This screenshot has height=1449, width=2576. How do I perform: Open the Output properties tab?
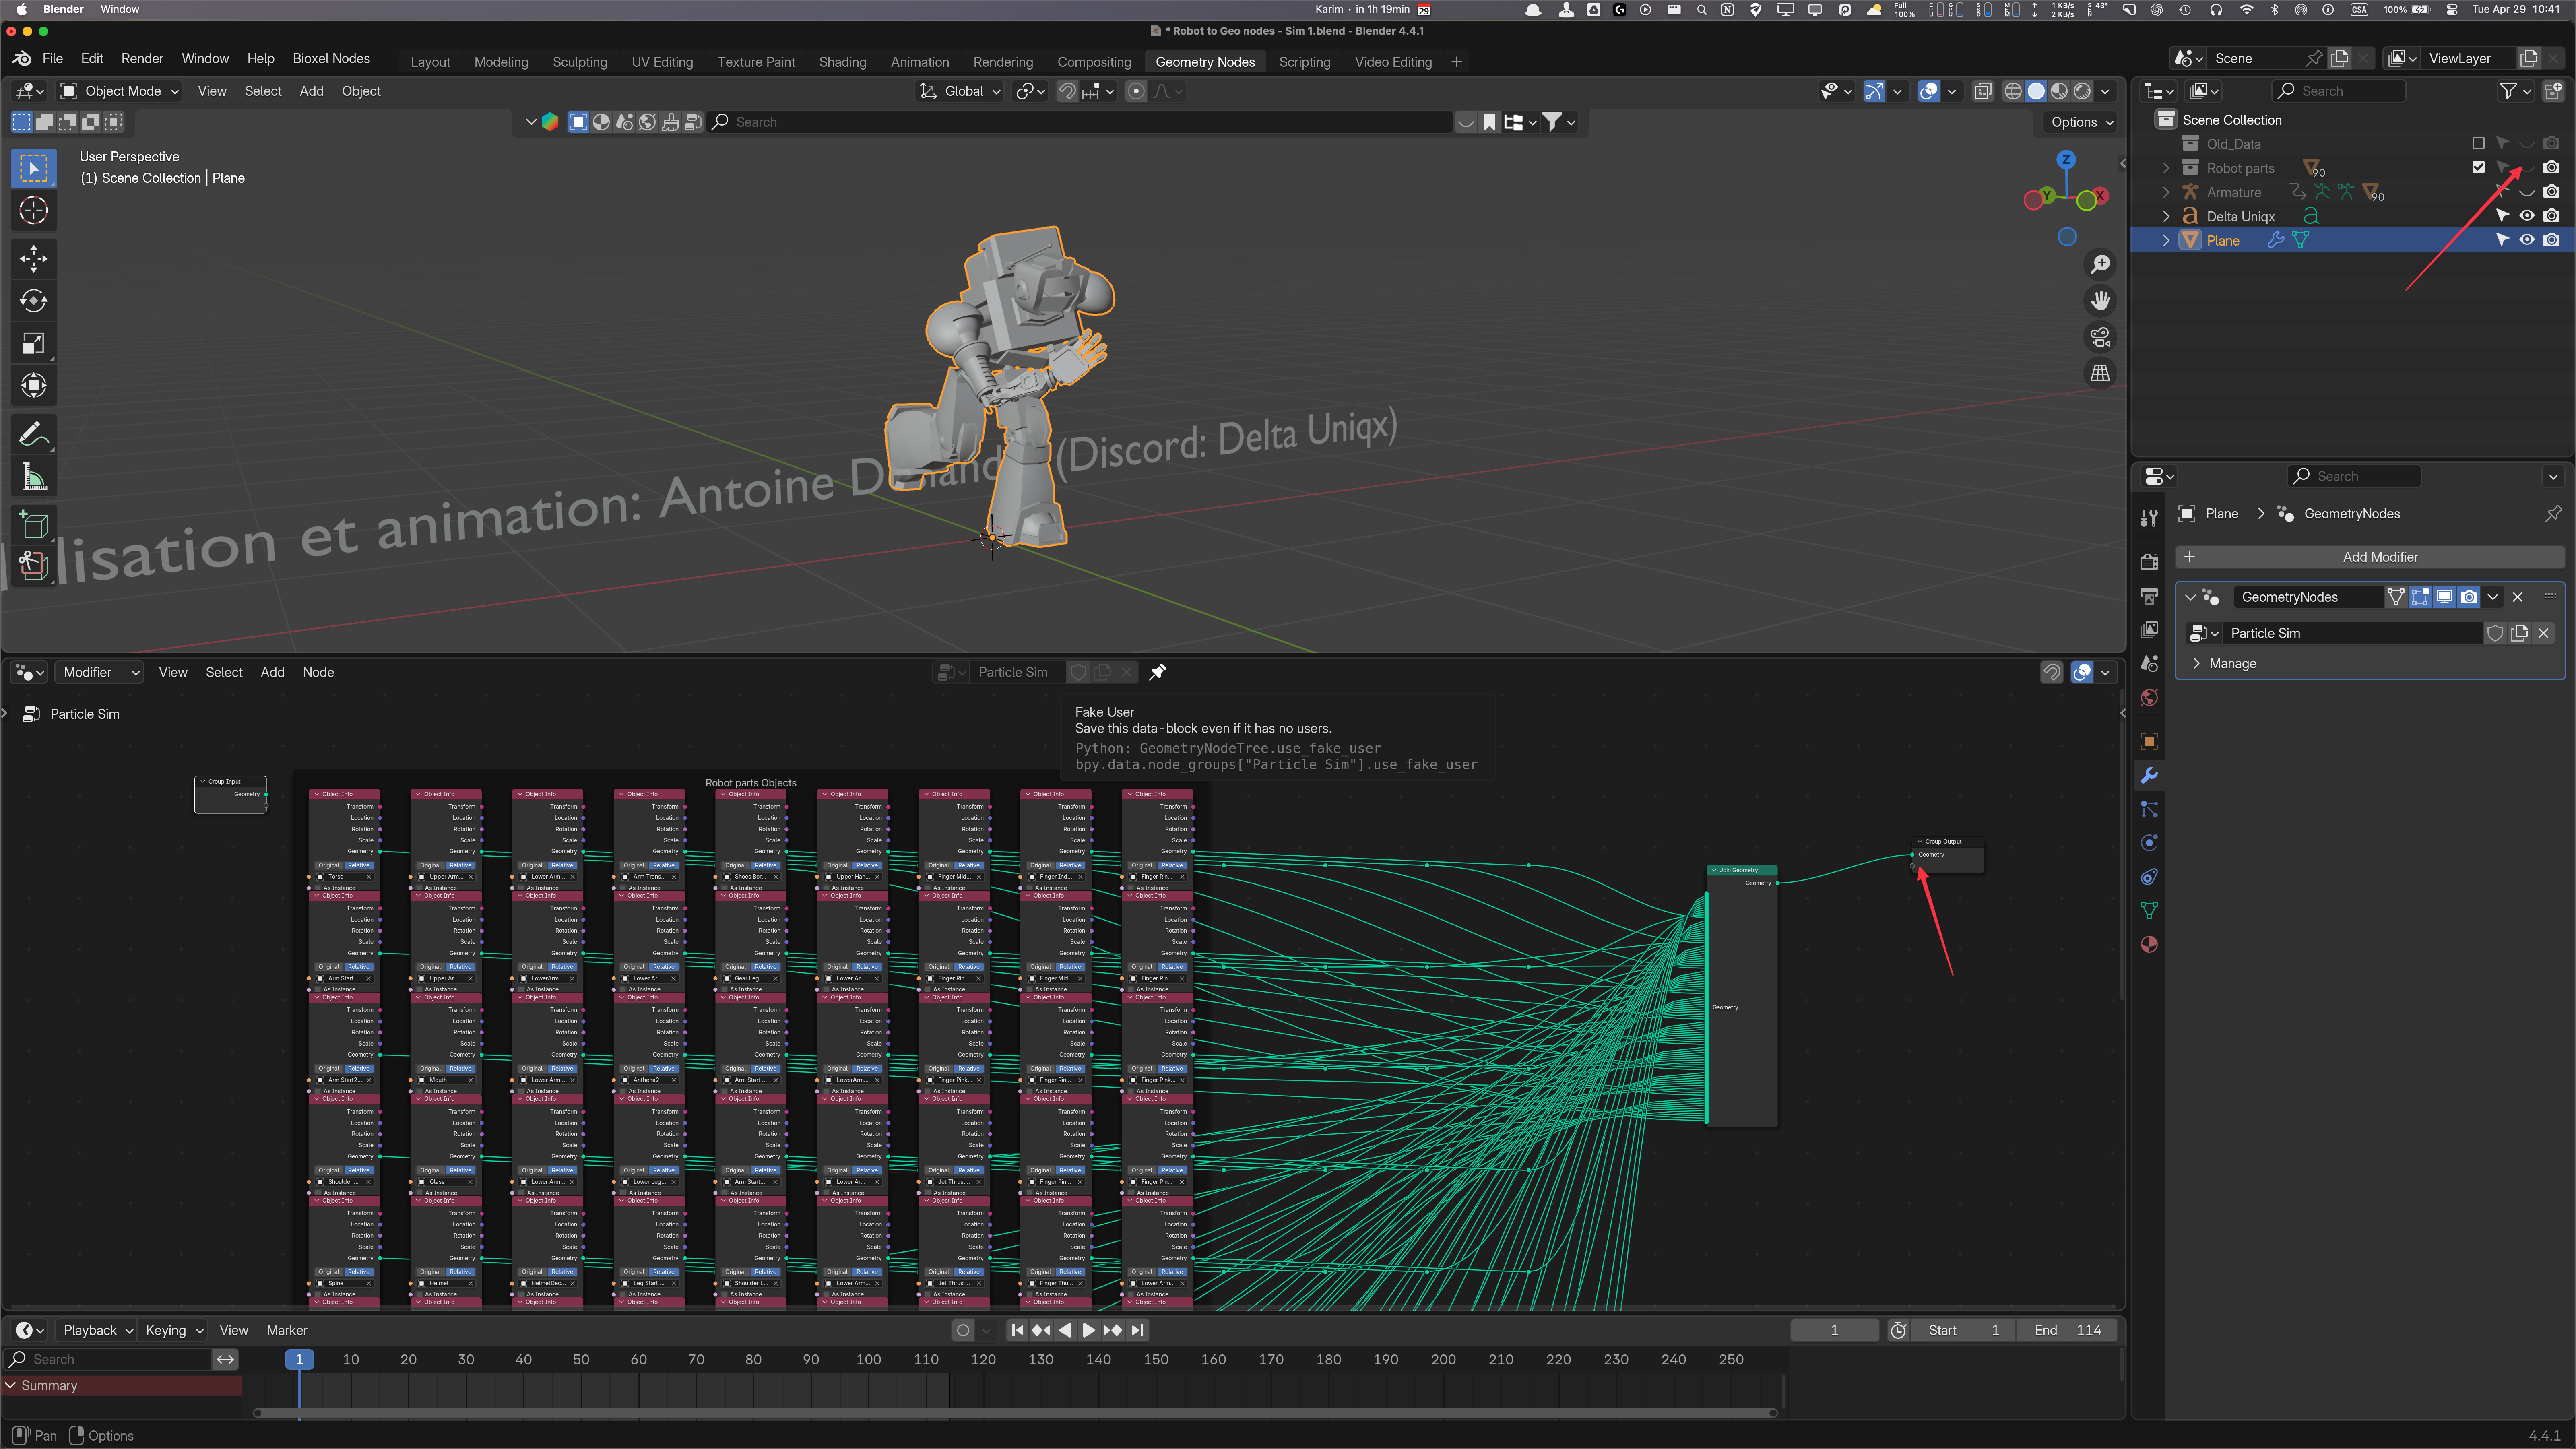[x=2149, y=596]
